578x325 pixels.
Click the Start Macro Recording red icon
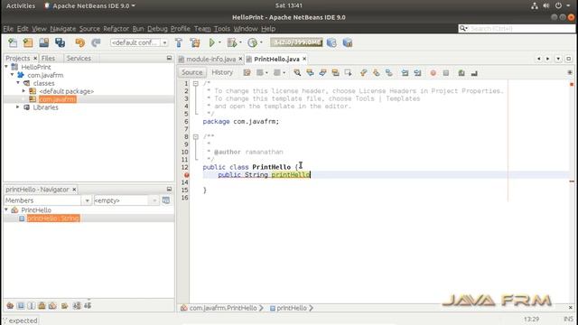click(433, 73)
